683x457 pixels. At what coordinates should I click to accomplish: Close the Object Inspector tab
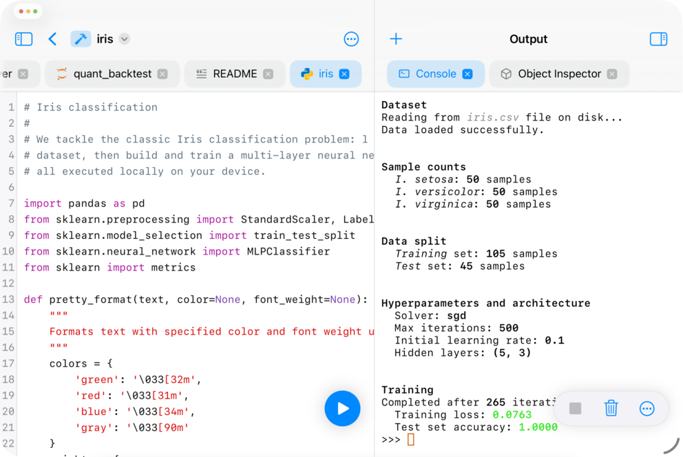[612, 74]
